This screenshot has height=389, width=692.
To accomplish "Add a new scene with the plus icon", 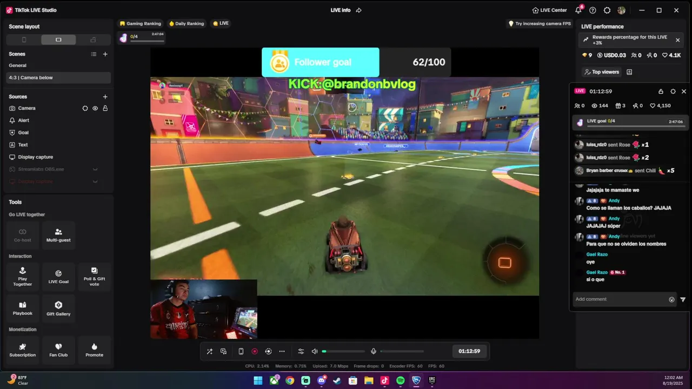I will 105,54.
